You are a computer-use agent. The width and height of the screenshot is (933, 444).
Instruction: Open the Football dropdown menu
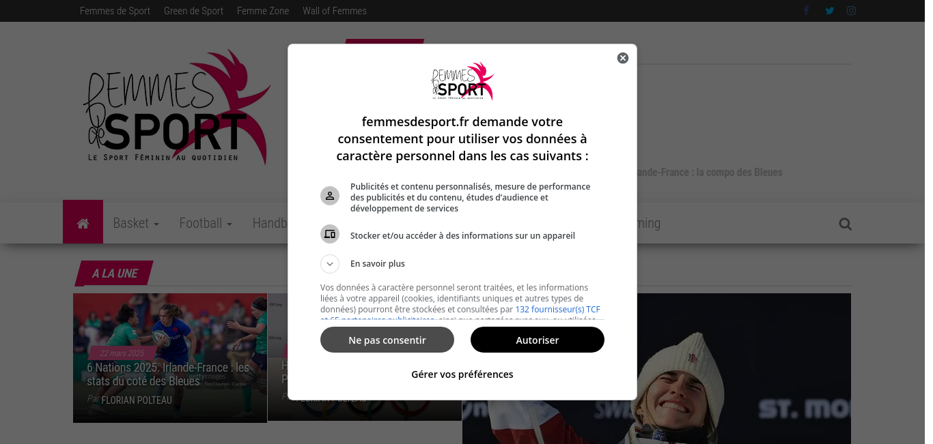click(x=206, y=223)
